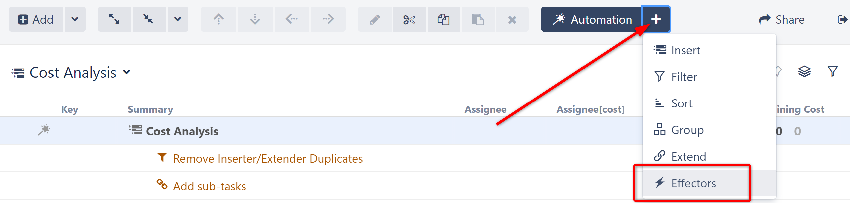Image resolution: width=850 pixels, height=203 pixels.
Task: Click the move down arrow icon
Action: coord(255,19)
